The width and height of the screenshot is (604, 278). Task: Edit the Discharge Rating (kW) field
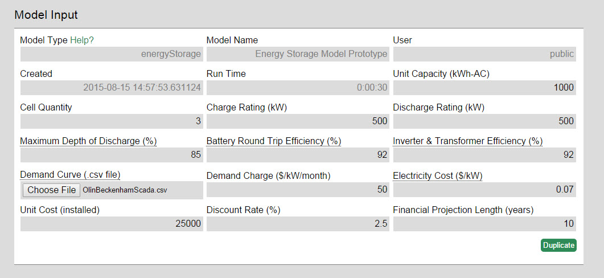484,121
